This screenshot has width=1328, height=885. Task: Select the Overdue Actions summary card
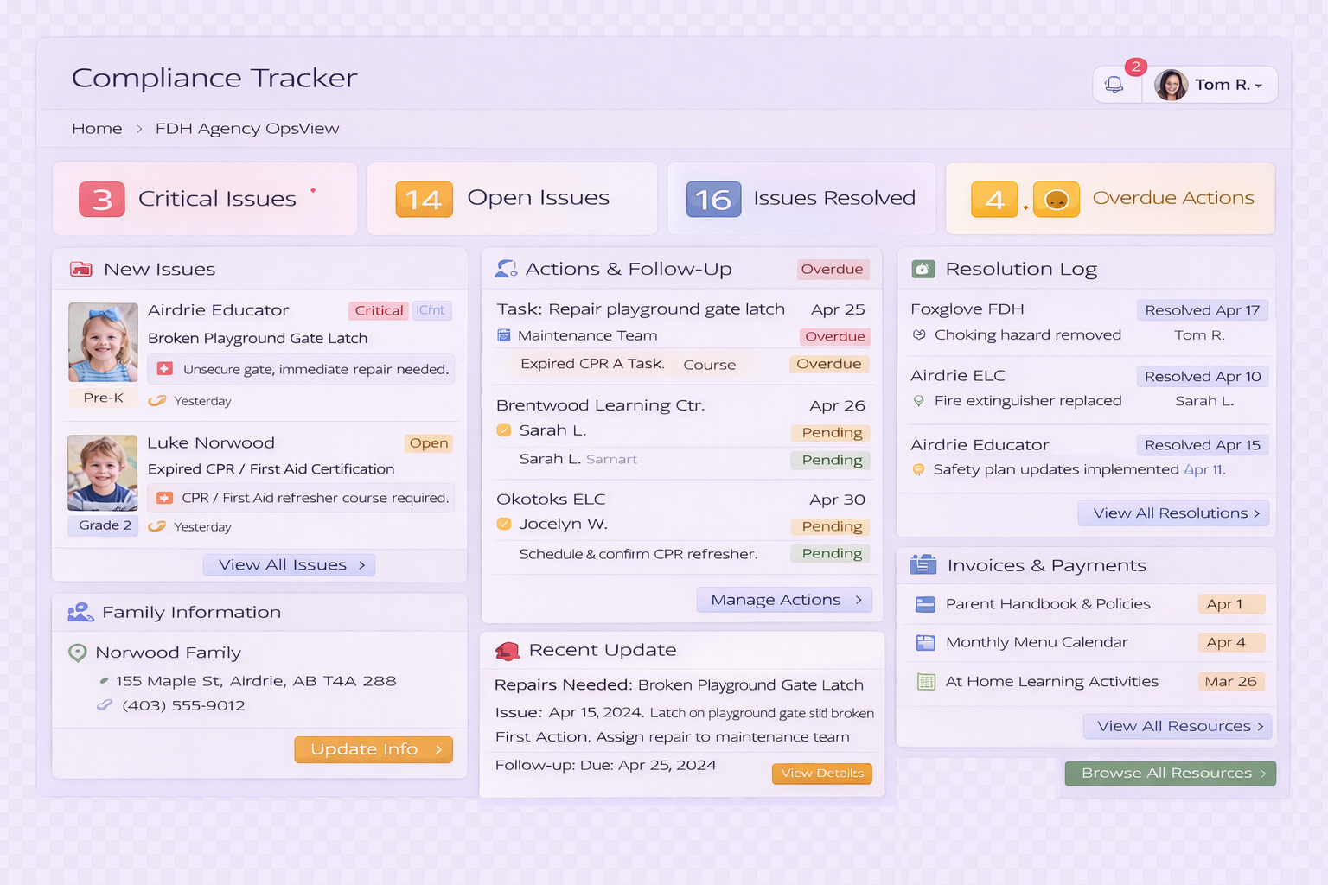(1110, 199)
